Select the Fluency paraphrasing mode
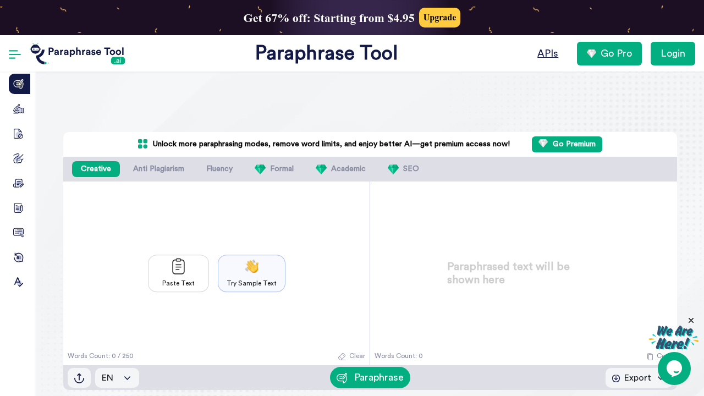This screenshot has height=396, width=704. [219, 169]
